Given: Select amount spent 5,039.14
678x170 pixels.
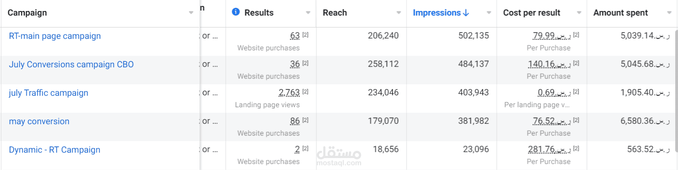Looking at the screenshot, I should click(x=645, y=36).
